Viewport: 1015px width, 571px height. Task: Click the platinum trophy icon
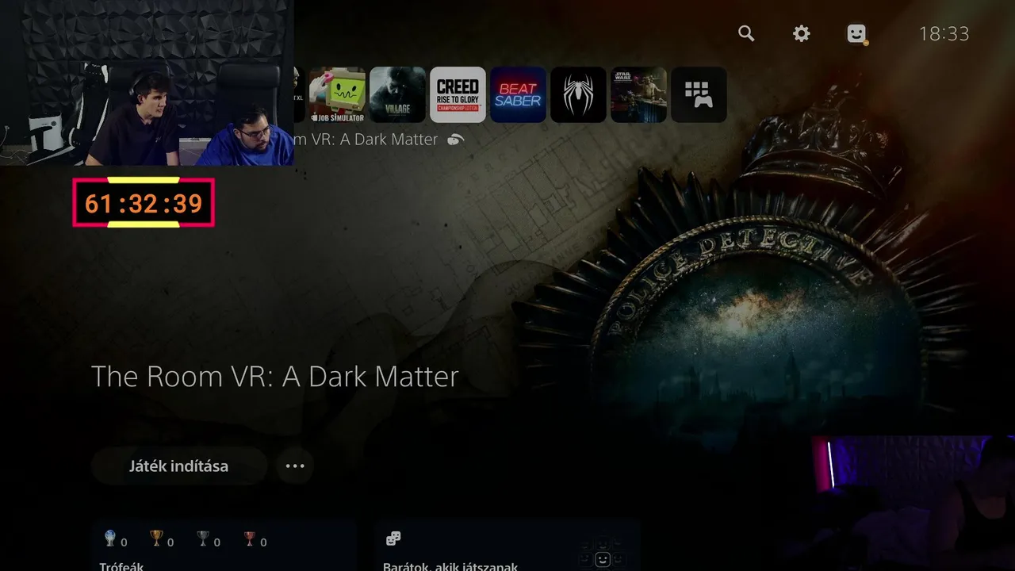point(110,539)
